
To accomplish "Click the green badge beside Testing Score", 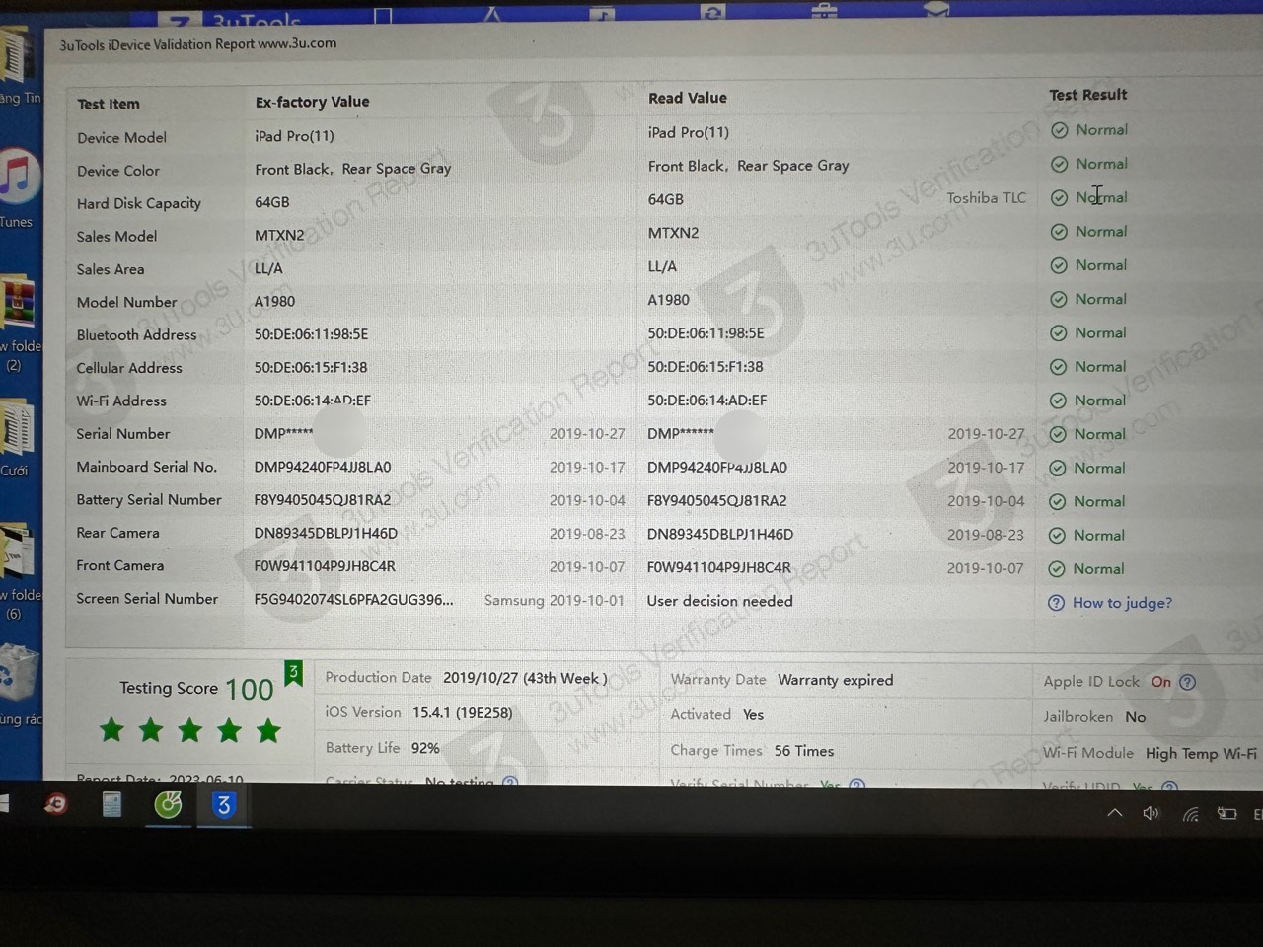I will [x=293, y=673].
